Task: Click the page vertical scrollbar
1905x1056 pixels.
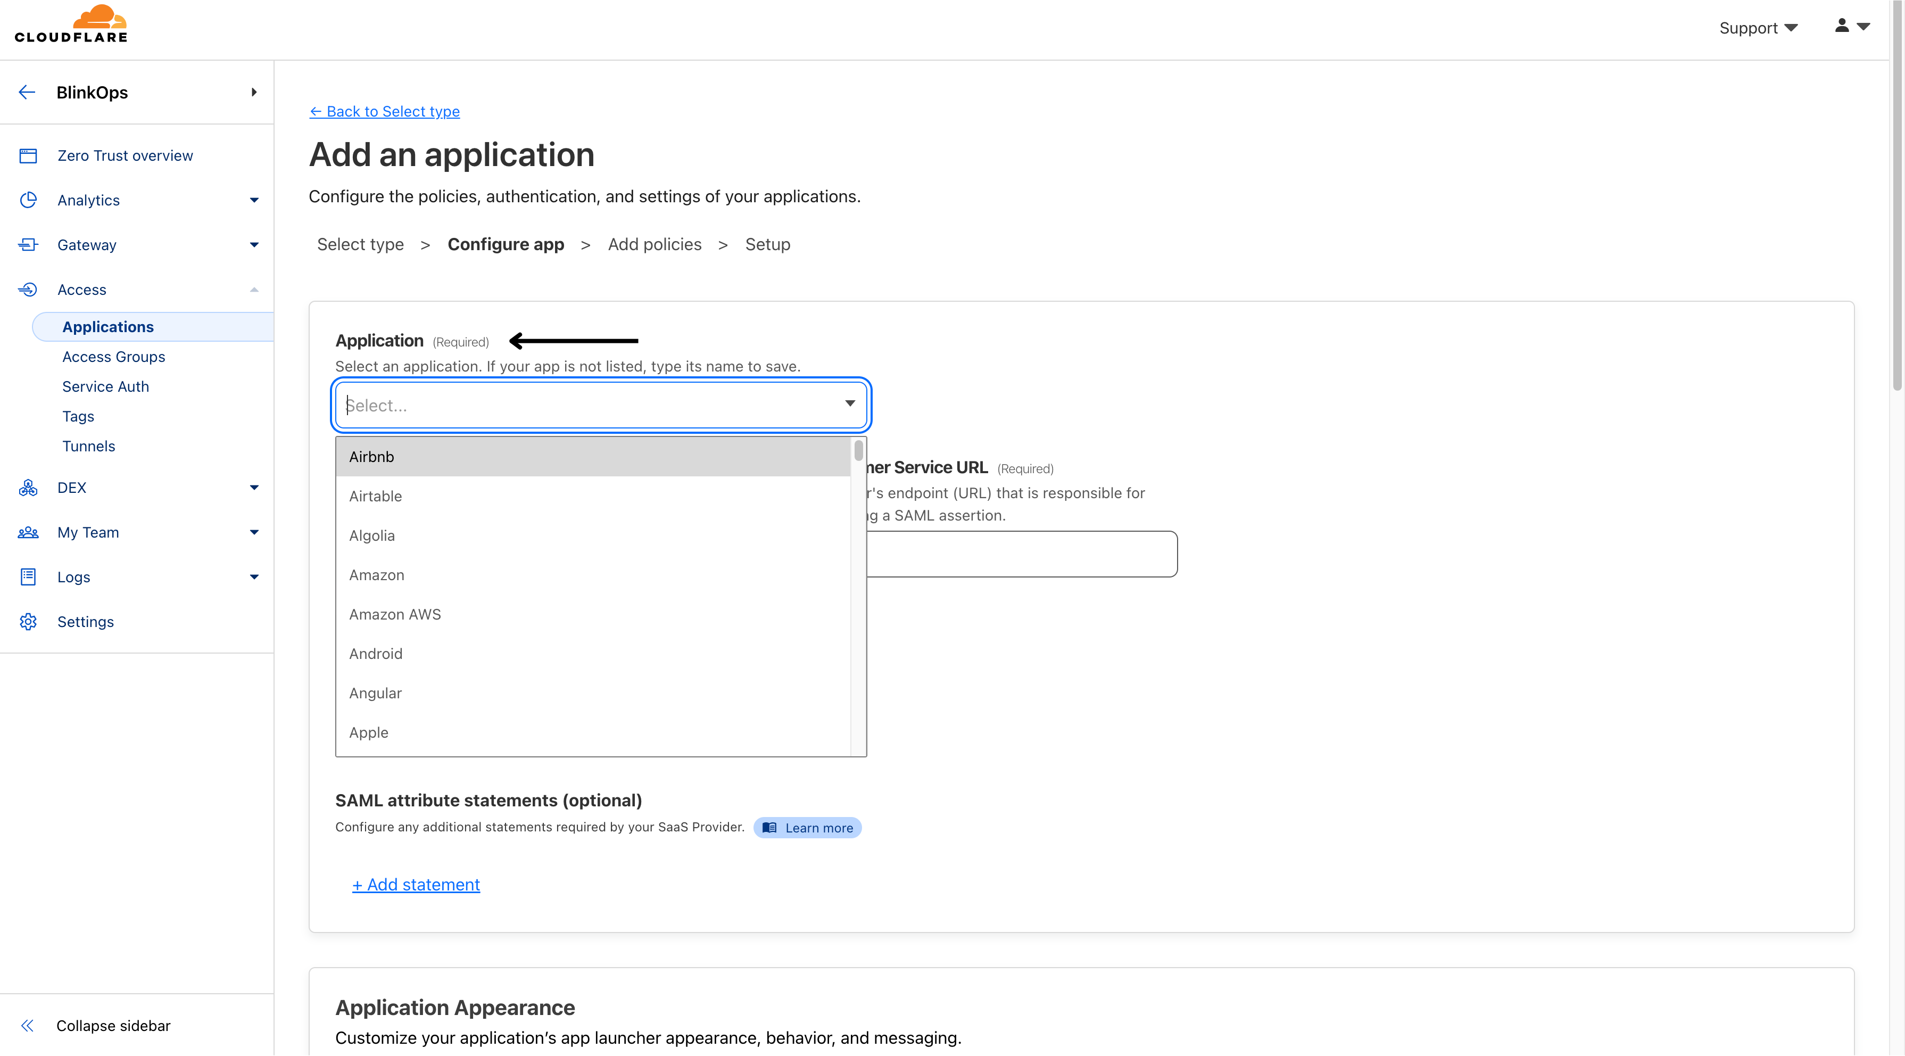Action: coord(1898,196)
